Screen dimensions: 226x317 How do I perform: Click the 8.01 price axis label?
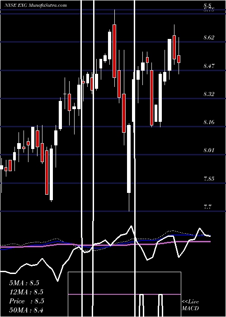(209, 150)
